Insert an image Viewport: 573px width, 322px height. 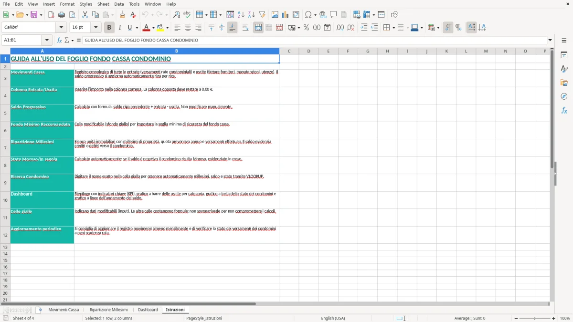[x=275, y=15]
